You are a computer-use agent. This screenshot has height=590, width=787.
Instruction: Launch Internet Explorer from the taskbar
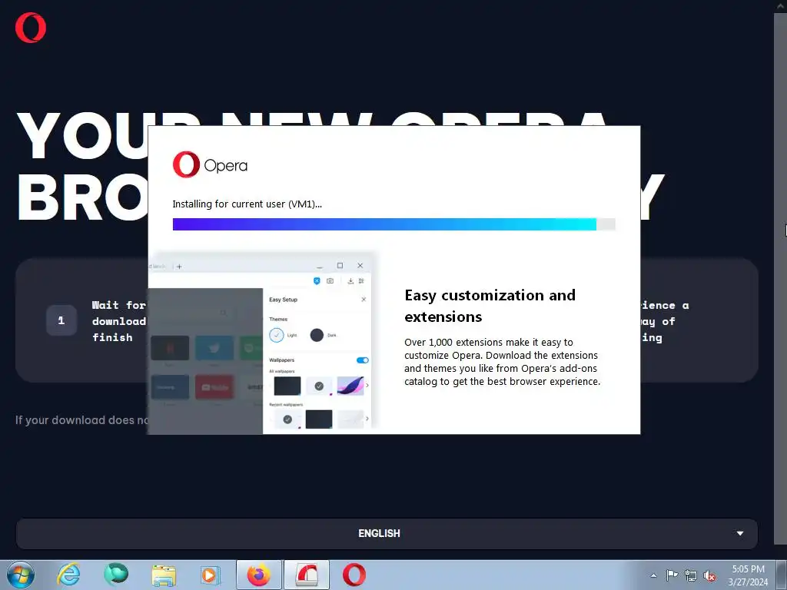68,575
